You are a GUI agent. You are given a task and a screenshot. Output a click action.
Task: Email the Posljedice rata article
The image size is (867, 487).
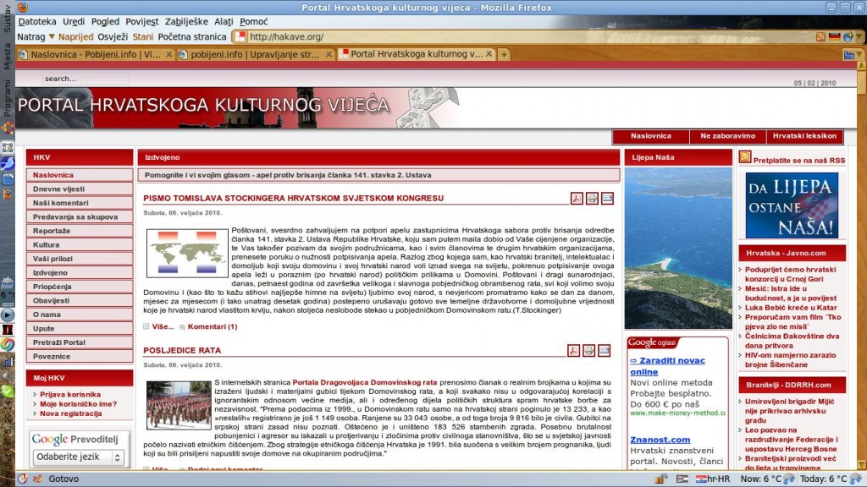pyautogui.click(x=604, y=351)
